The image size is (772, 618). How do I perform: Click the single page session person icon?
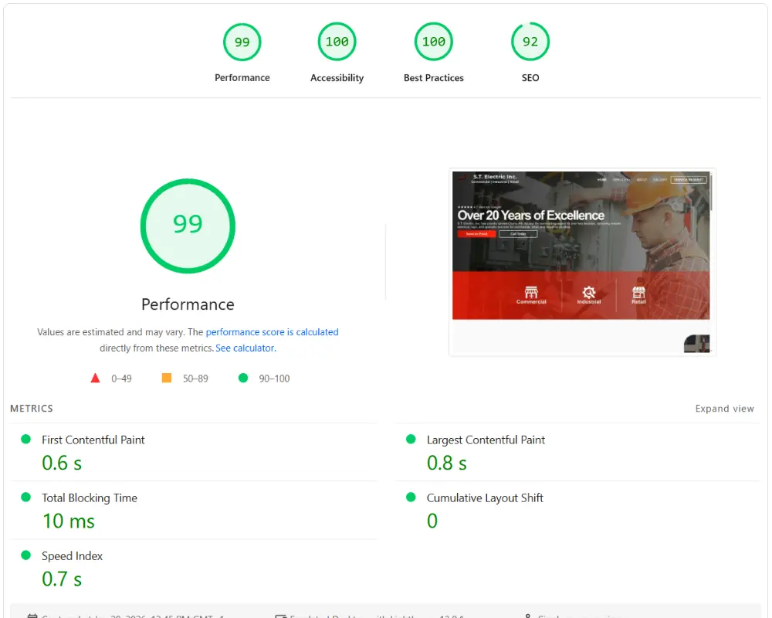(530, 615)
